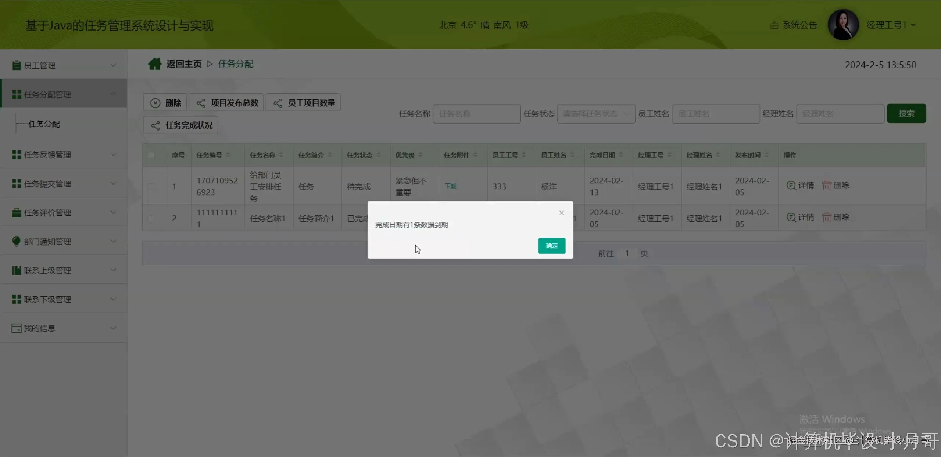This screenshot has height=457, width=941.
Task: View 详情 for task 17071095266923
Action: (801, 185)
